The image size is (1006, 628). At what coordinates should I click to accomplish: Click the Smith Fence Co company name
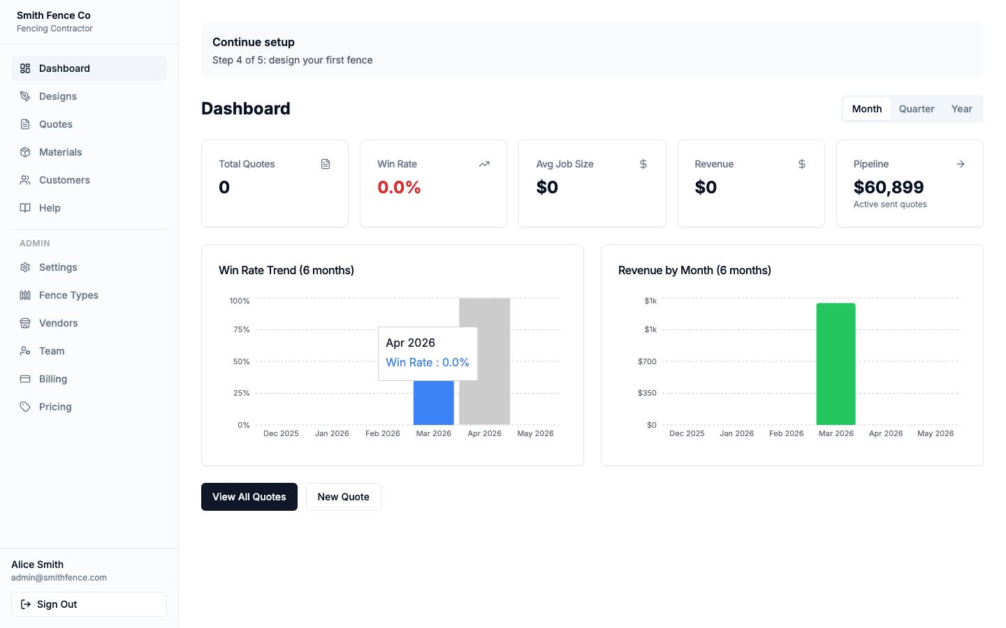click(x=54, y=15)
